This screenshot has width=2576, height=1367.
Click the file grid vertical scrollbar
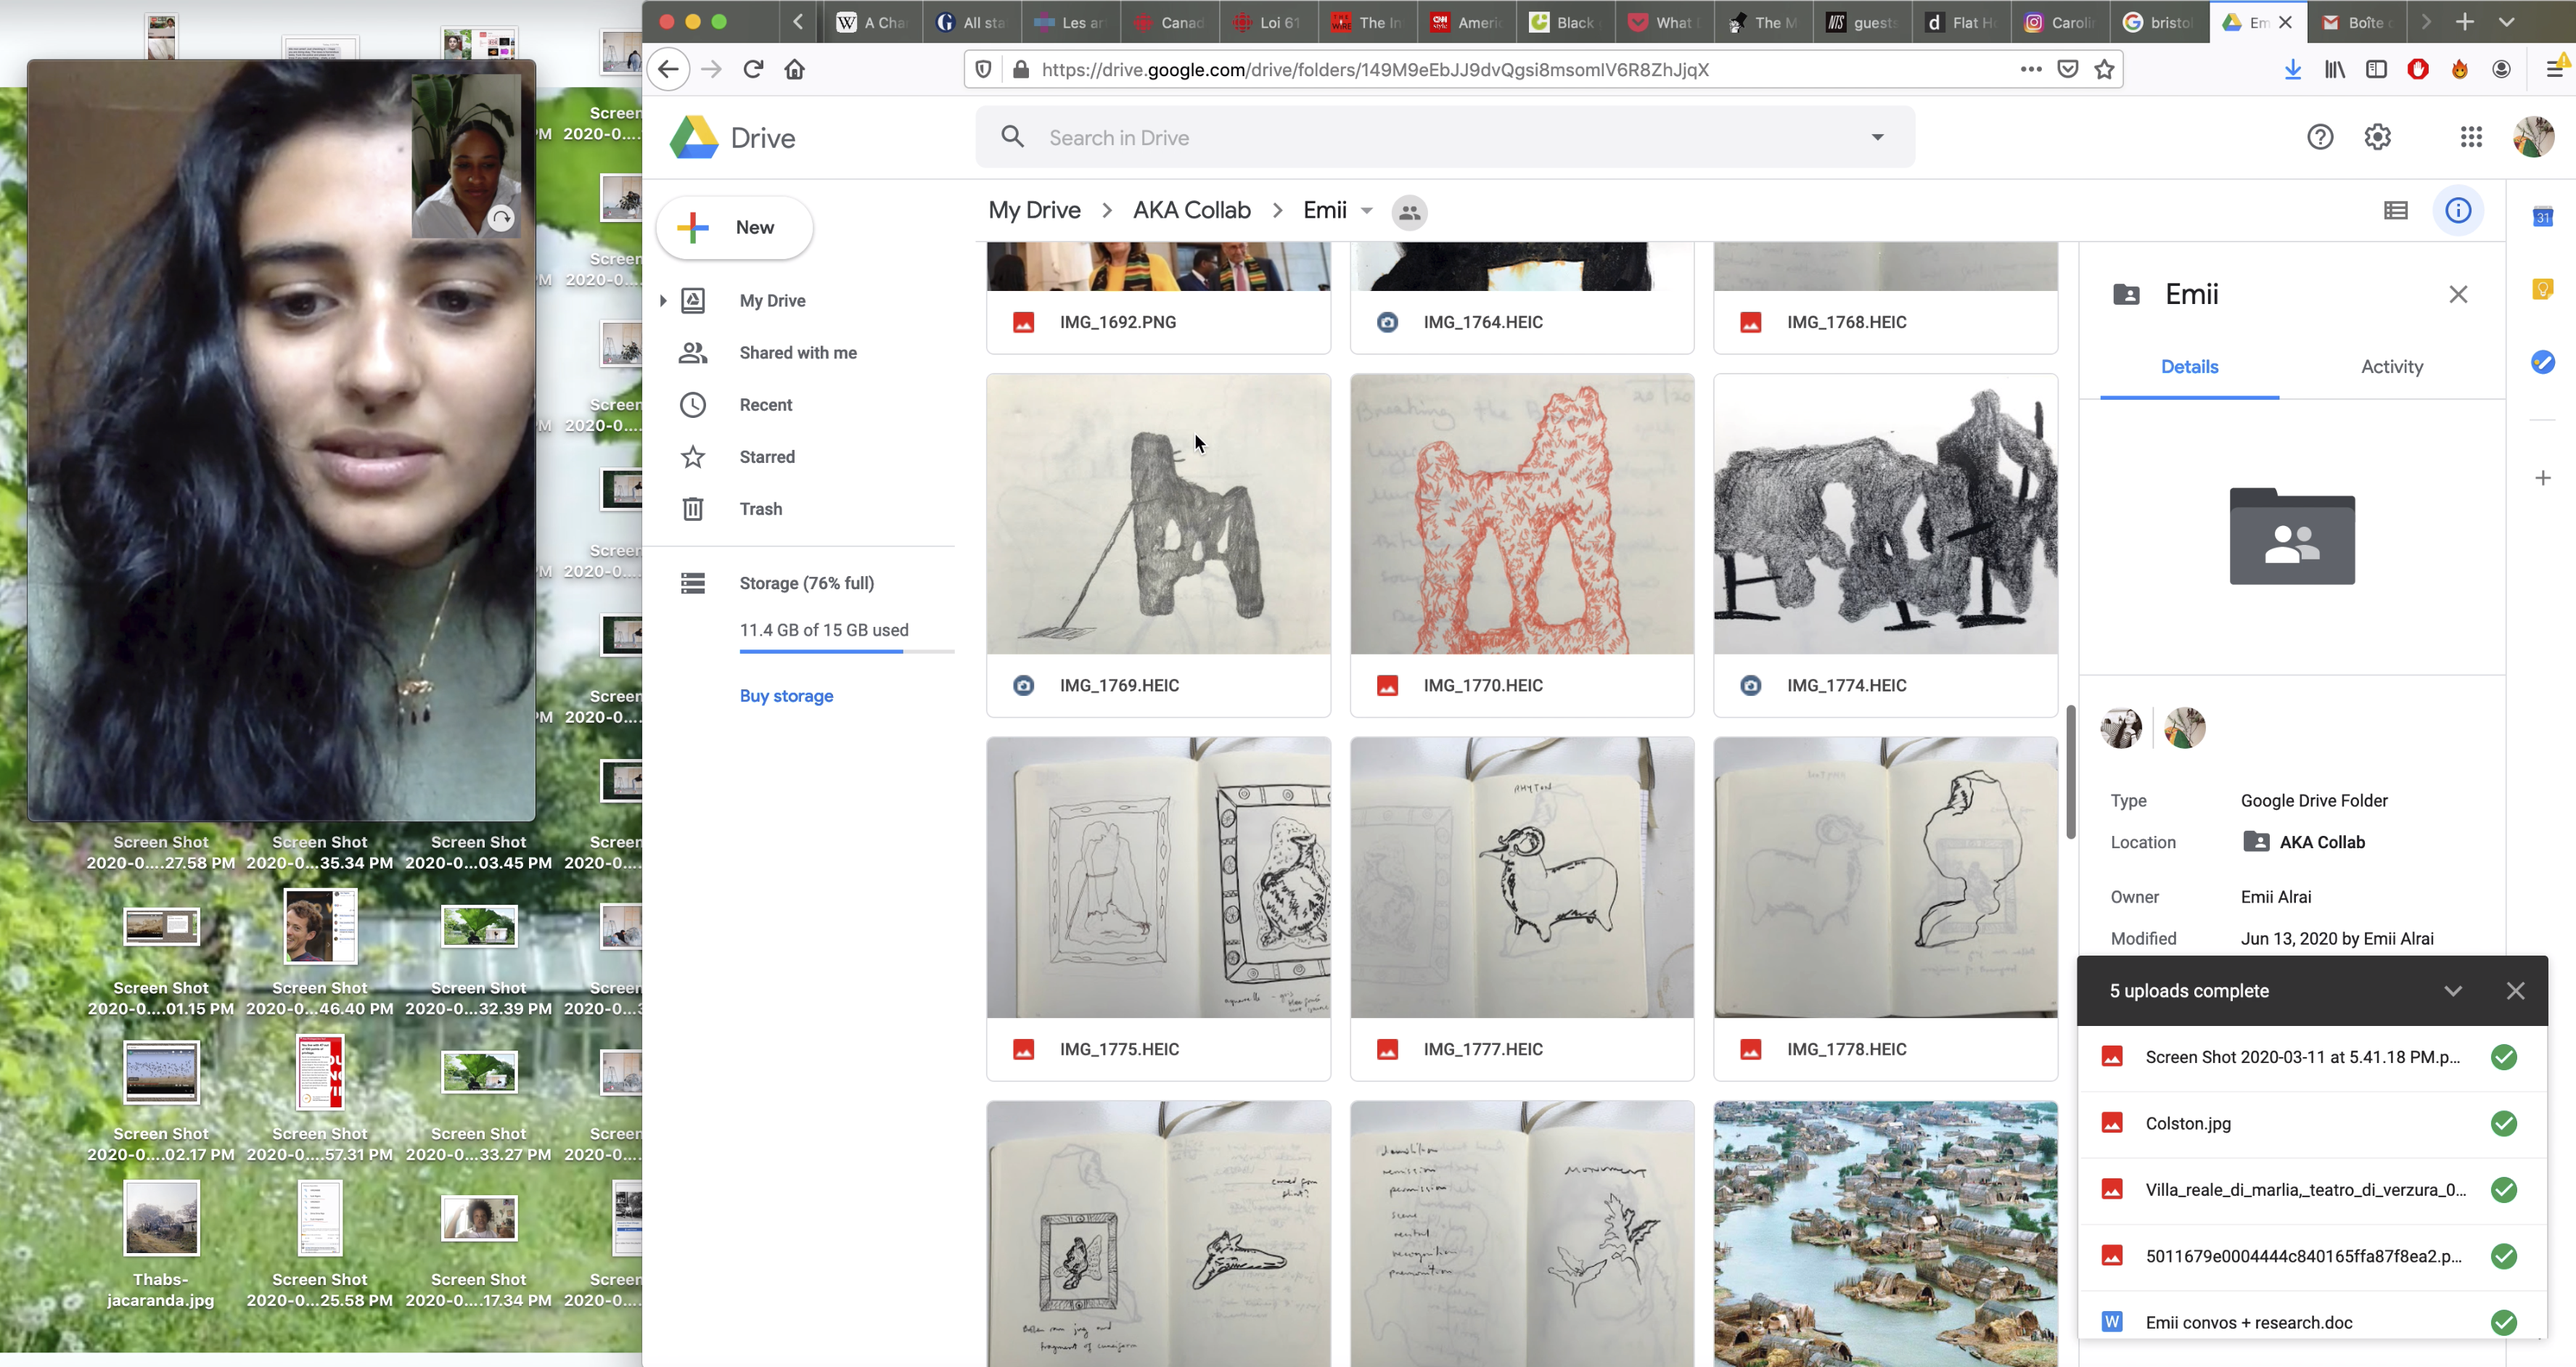tap(2070, 772)
